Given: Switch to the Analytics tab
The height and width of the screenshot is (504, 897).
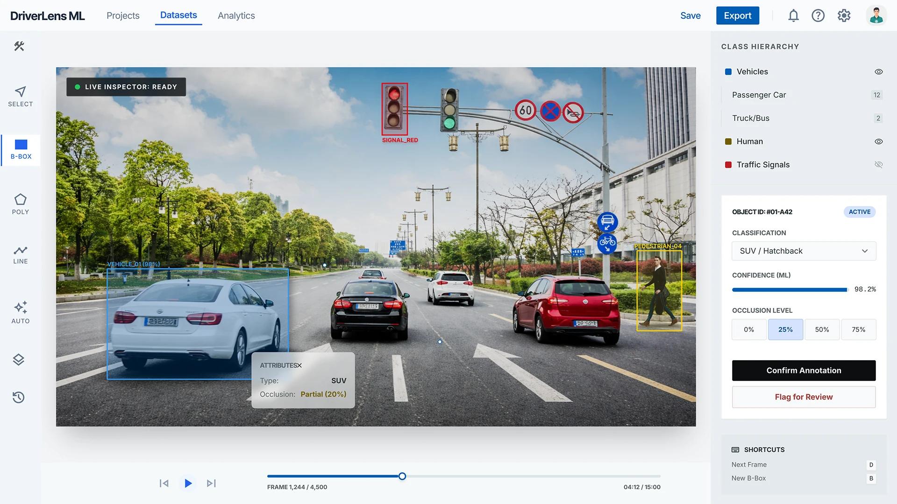Looking at the screenshot, I should (x=236, y=15).
